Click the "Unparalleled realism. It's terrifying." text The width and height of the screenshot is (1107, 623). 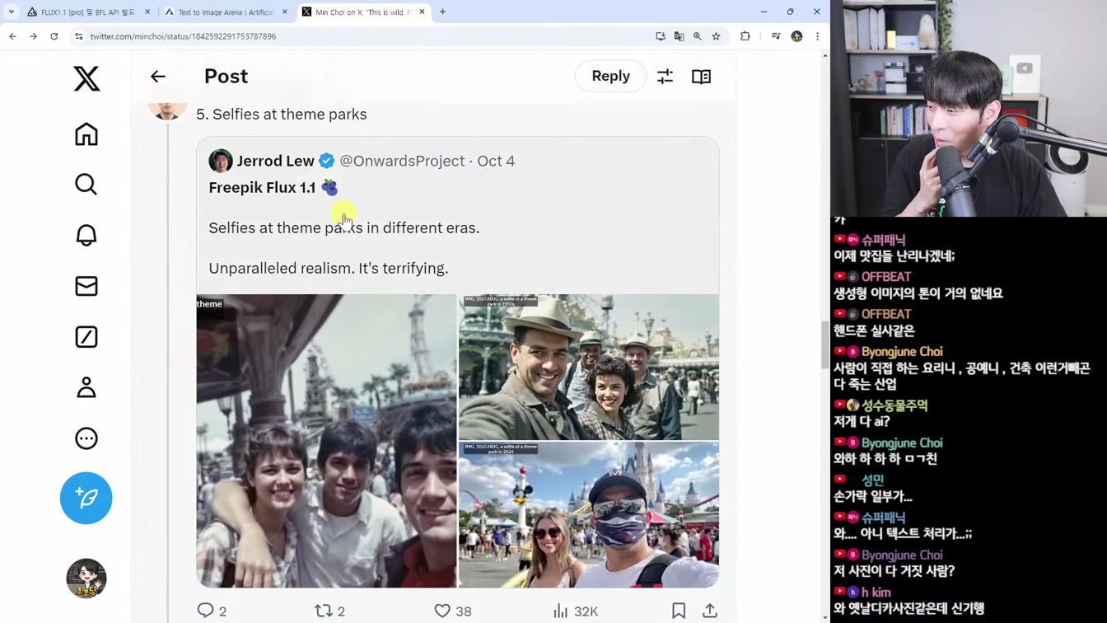pos(329,268)
